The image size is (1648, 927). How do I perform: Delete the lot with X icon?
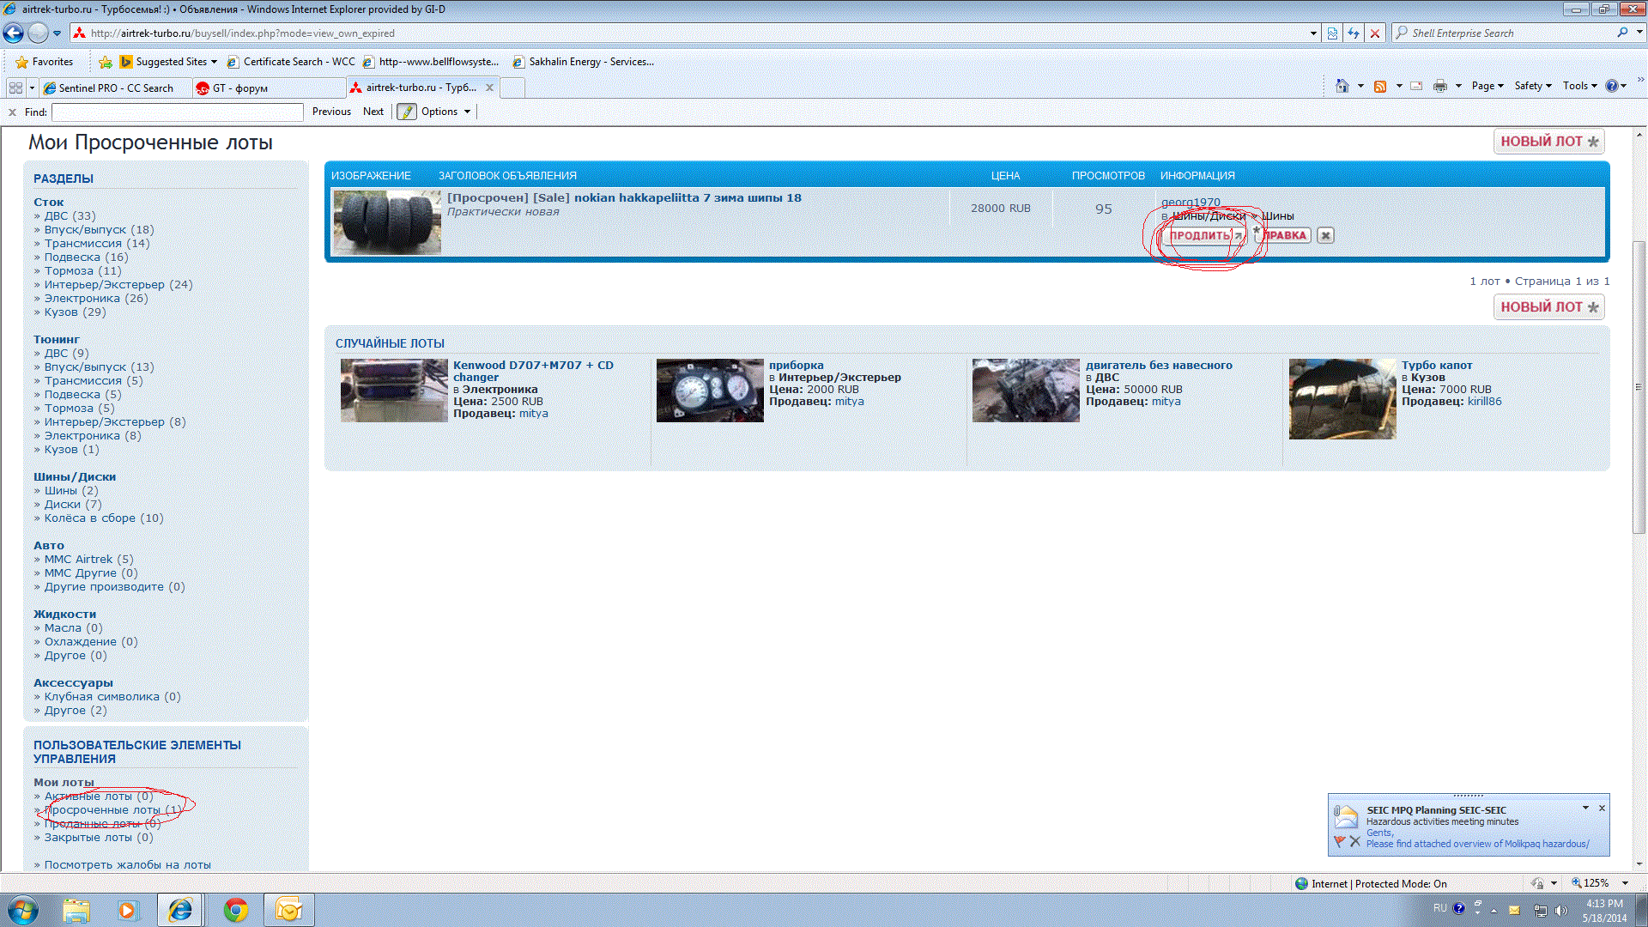(1325, 235)
